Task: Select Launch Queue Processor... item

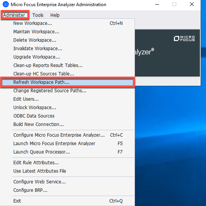Action: pos(67,152)
